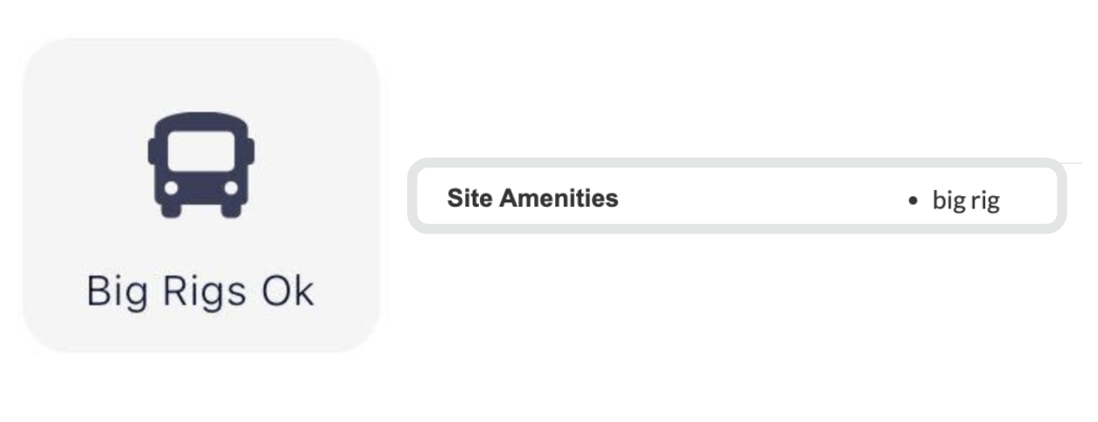1098x422 pixels.
Task: Click the left wheel of bus icon
Action: 172,211
